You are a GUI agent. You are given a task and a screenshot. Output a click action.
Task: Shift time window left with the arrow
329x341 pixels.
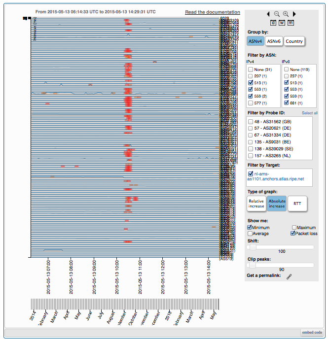(268, 14)
